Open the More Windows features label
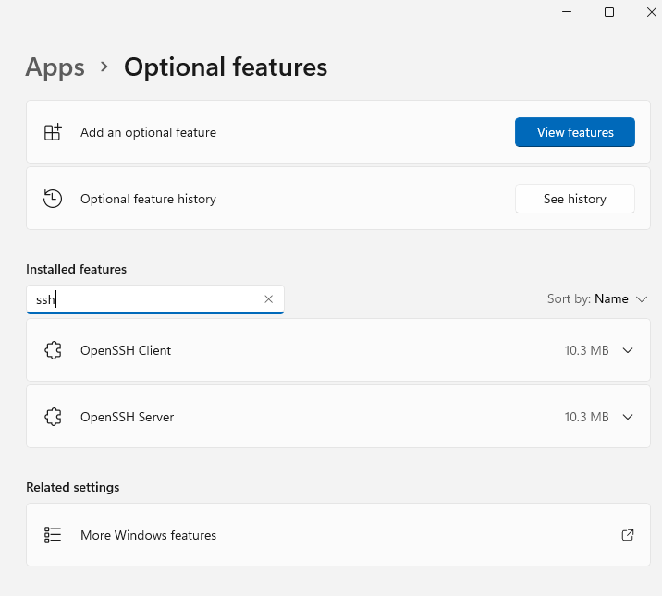662x596 pixels. click(x=148, y=535)
